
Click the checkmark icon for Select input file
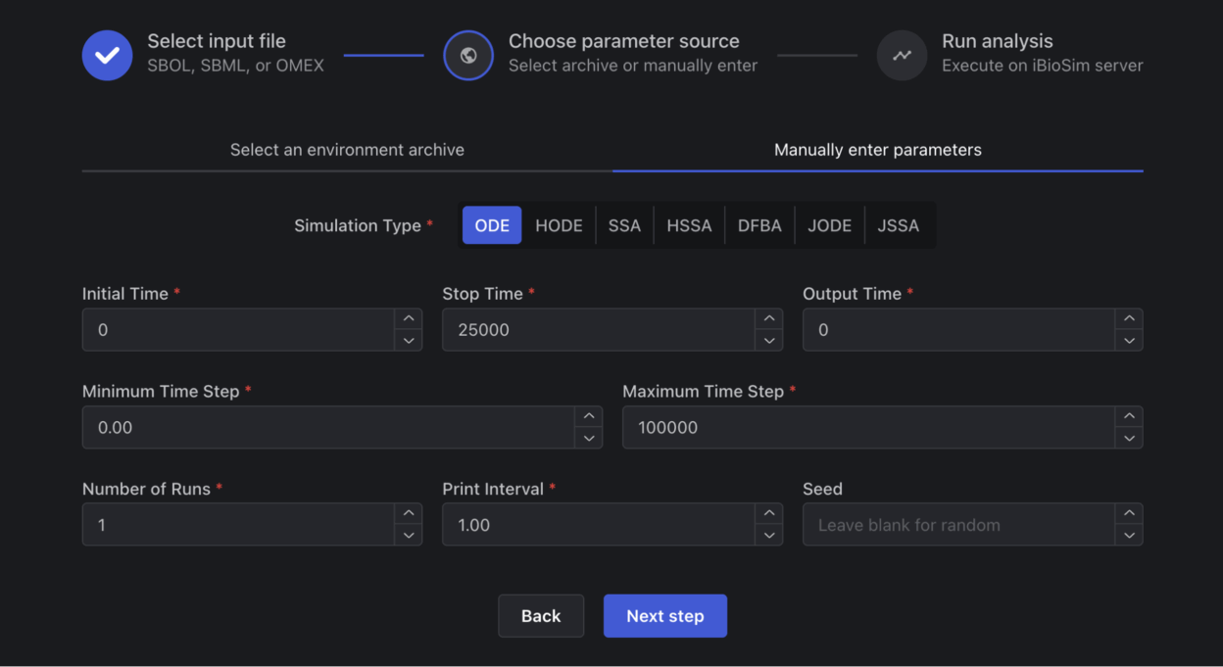pyautogui.click(x=108, y=55)
